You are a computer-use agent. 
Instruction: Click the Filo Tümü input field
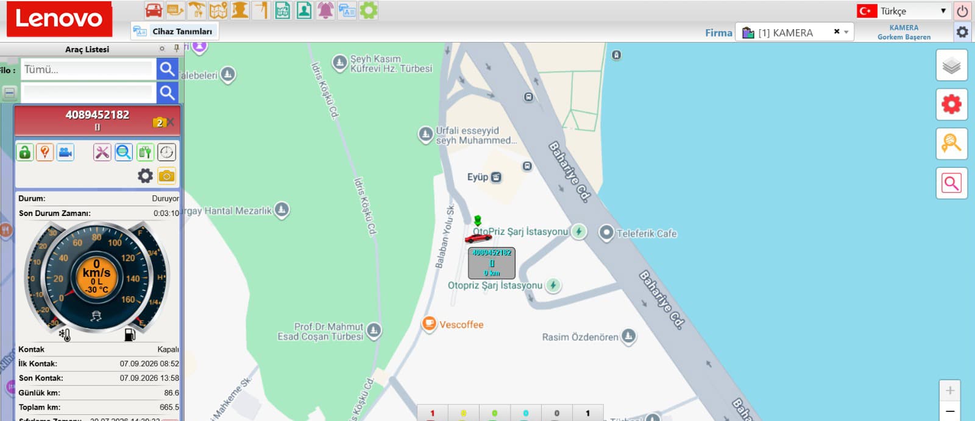coord(88,69)
